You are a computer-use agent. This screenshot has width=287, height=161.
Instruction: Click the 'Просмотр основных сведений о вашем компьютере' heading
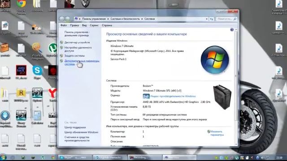(147, 34)
